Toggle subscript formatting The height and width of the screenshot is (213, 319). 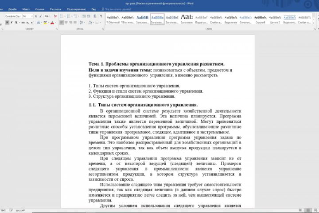27,23
